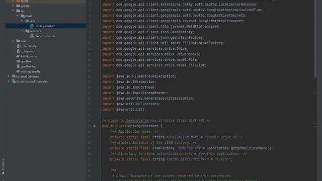Click the settings.gradle elephant icon
The height and width of the screenshot is (181, 322).
(x=18, y=71)
